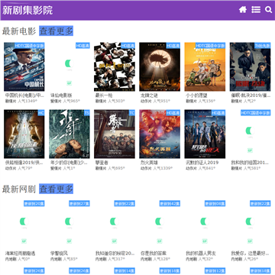Click the TS badge on 催眠·裁决 poster
This screenshot has width=275, height=275.
coord(263,46)
